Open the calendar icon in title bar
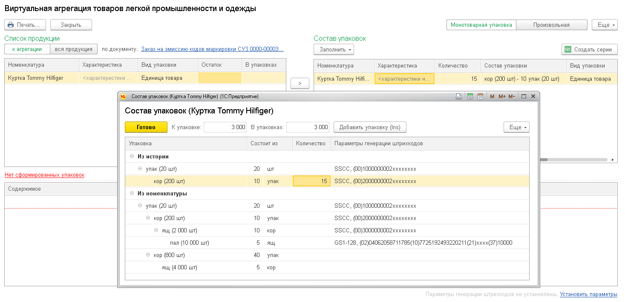The height and width of the screenshot is (302, 625). (480, 96)
